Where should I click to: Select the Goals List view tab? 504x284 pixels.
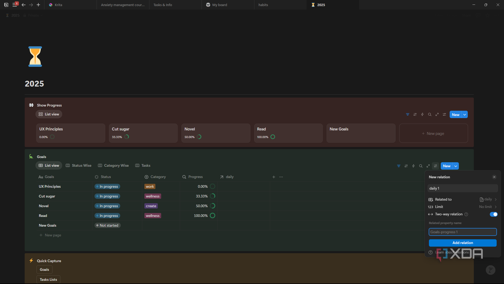click(x=49, y=166)
